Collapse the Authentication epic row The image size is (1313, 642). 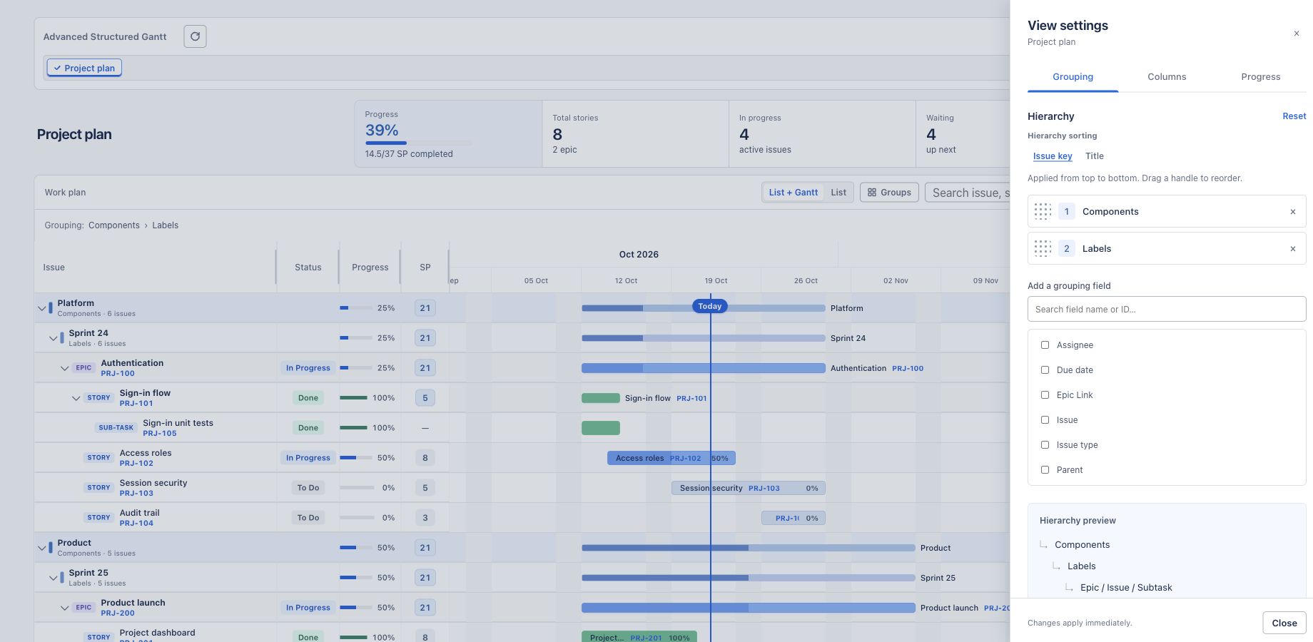64,368
